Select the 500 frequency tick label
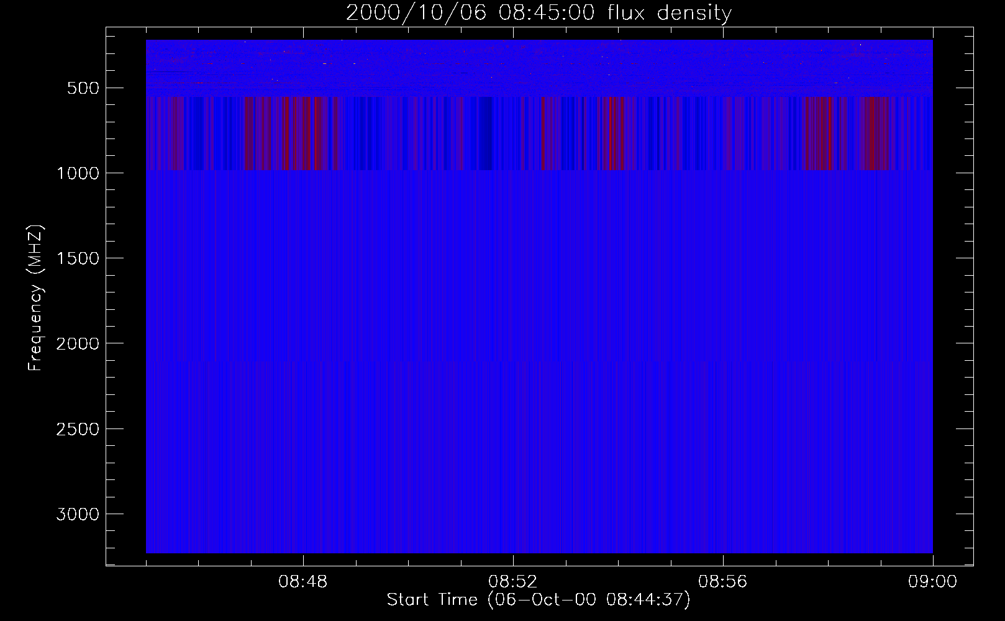Image resolution: width=1005 pixels, height=621 pixels. tap(83, 88)
